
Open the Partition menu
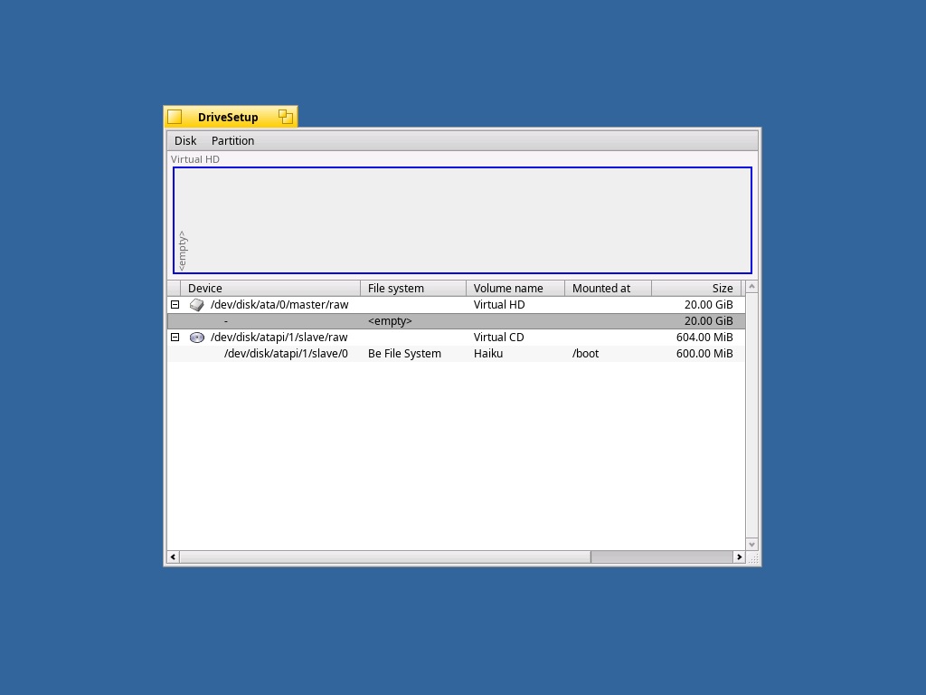coord(232,141)
